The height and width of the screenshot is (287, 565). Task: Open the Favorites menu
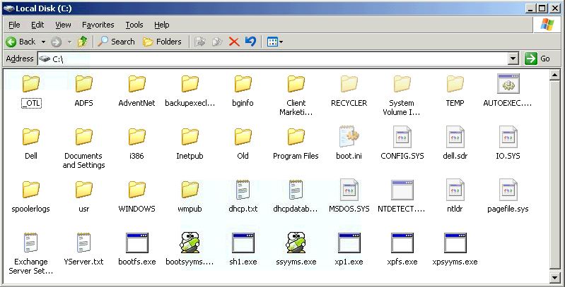tap(98, 25)
